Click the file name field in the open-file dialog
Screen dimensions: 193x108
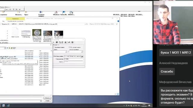pos(21,98)
